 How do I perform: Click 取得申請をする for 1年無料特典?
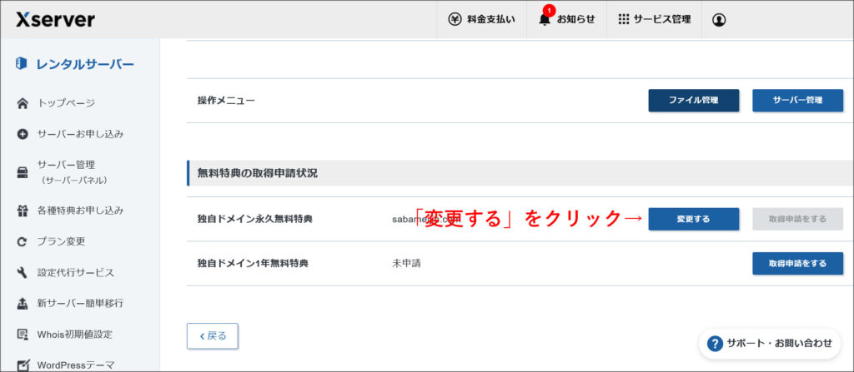(797, 263)
